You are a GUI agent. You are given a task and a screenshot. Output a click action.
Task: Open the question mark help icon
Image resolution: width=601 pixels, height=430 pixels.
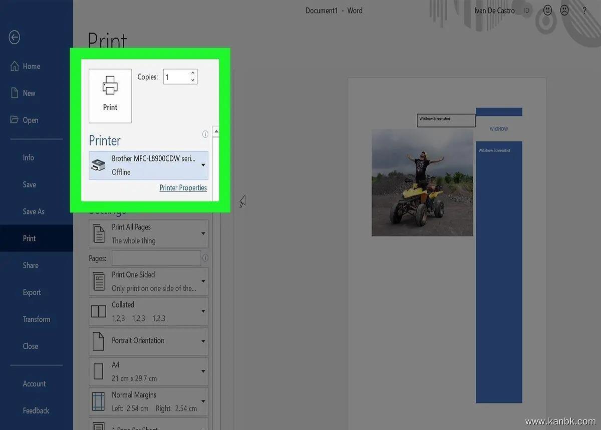584,10
